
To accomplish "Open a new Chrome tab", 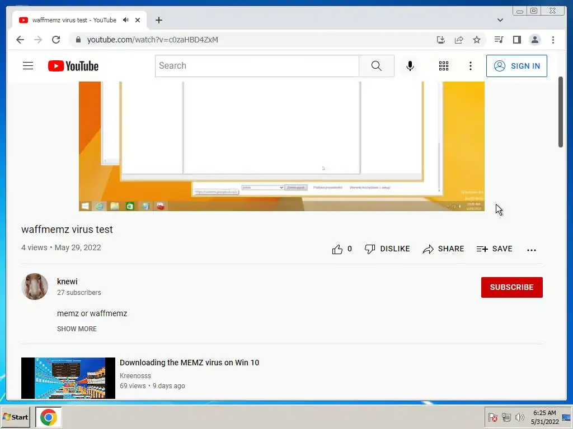I will [158, 20].
